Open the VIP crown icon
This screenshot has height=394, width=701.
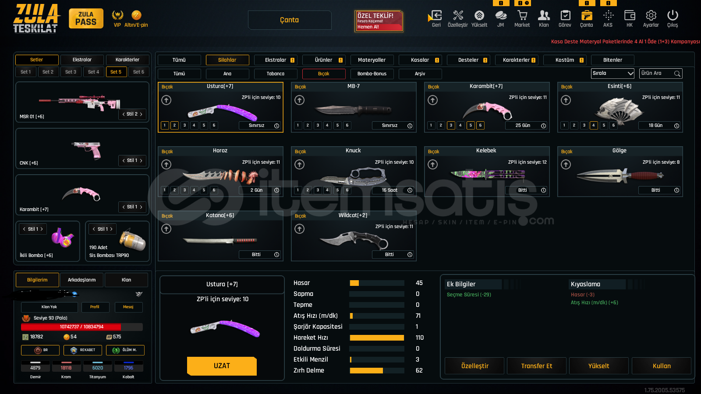(x=117, y=15)
